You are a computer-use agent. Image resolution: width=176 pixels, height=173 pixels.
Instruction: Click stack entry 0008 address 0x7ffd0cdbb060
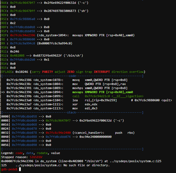[24, 120]
